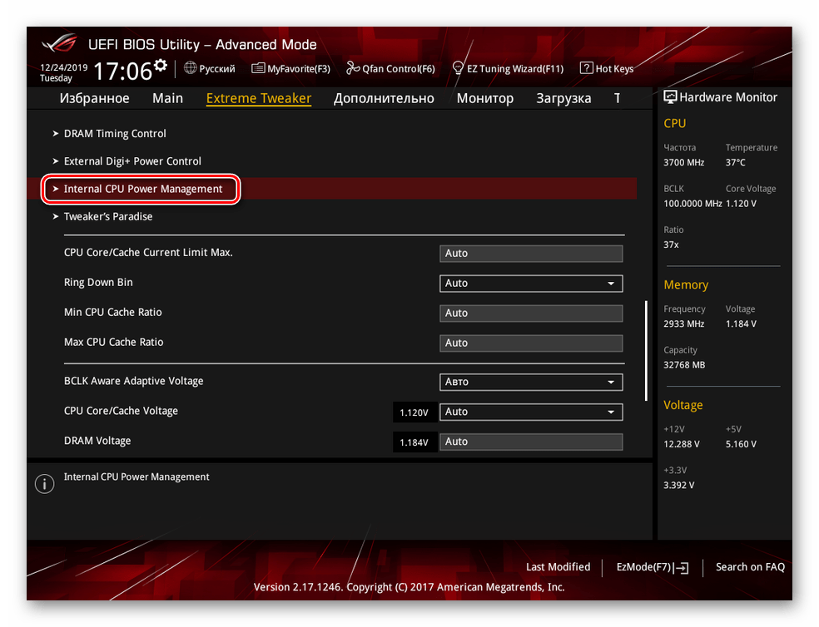Click the ROG logo icon
This screenshot has height=627, width=819.
[x=60, y=43]
